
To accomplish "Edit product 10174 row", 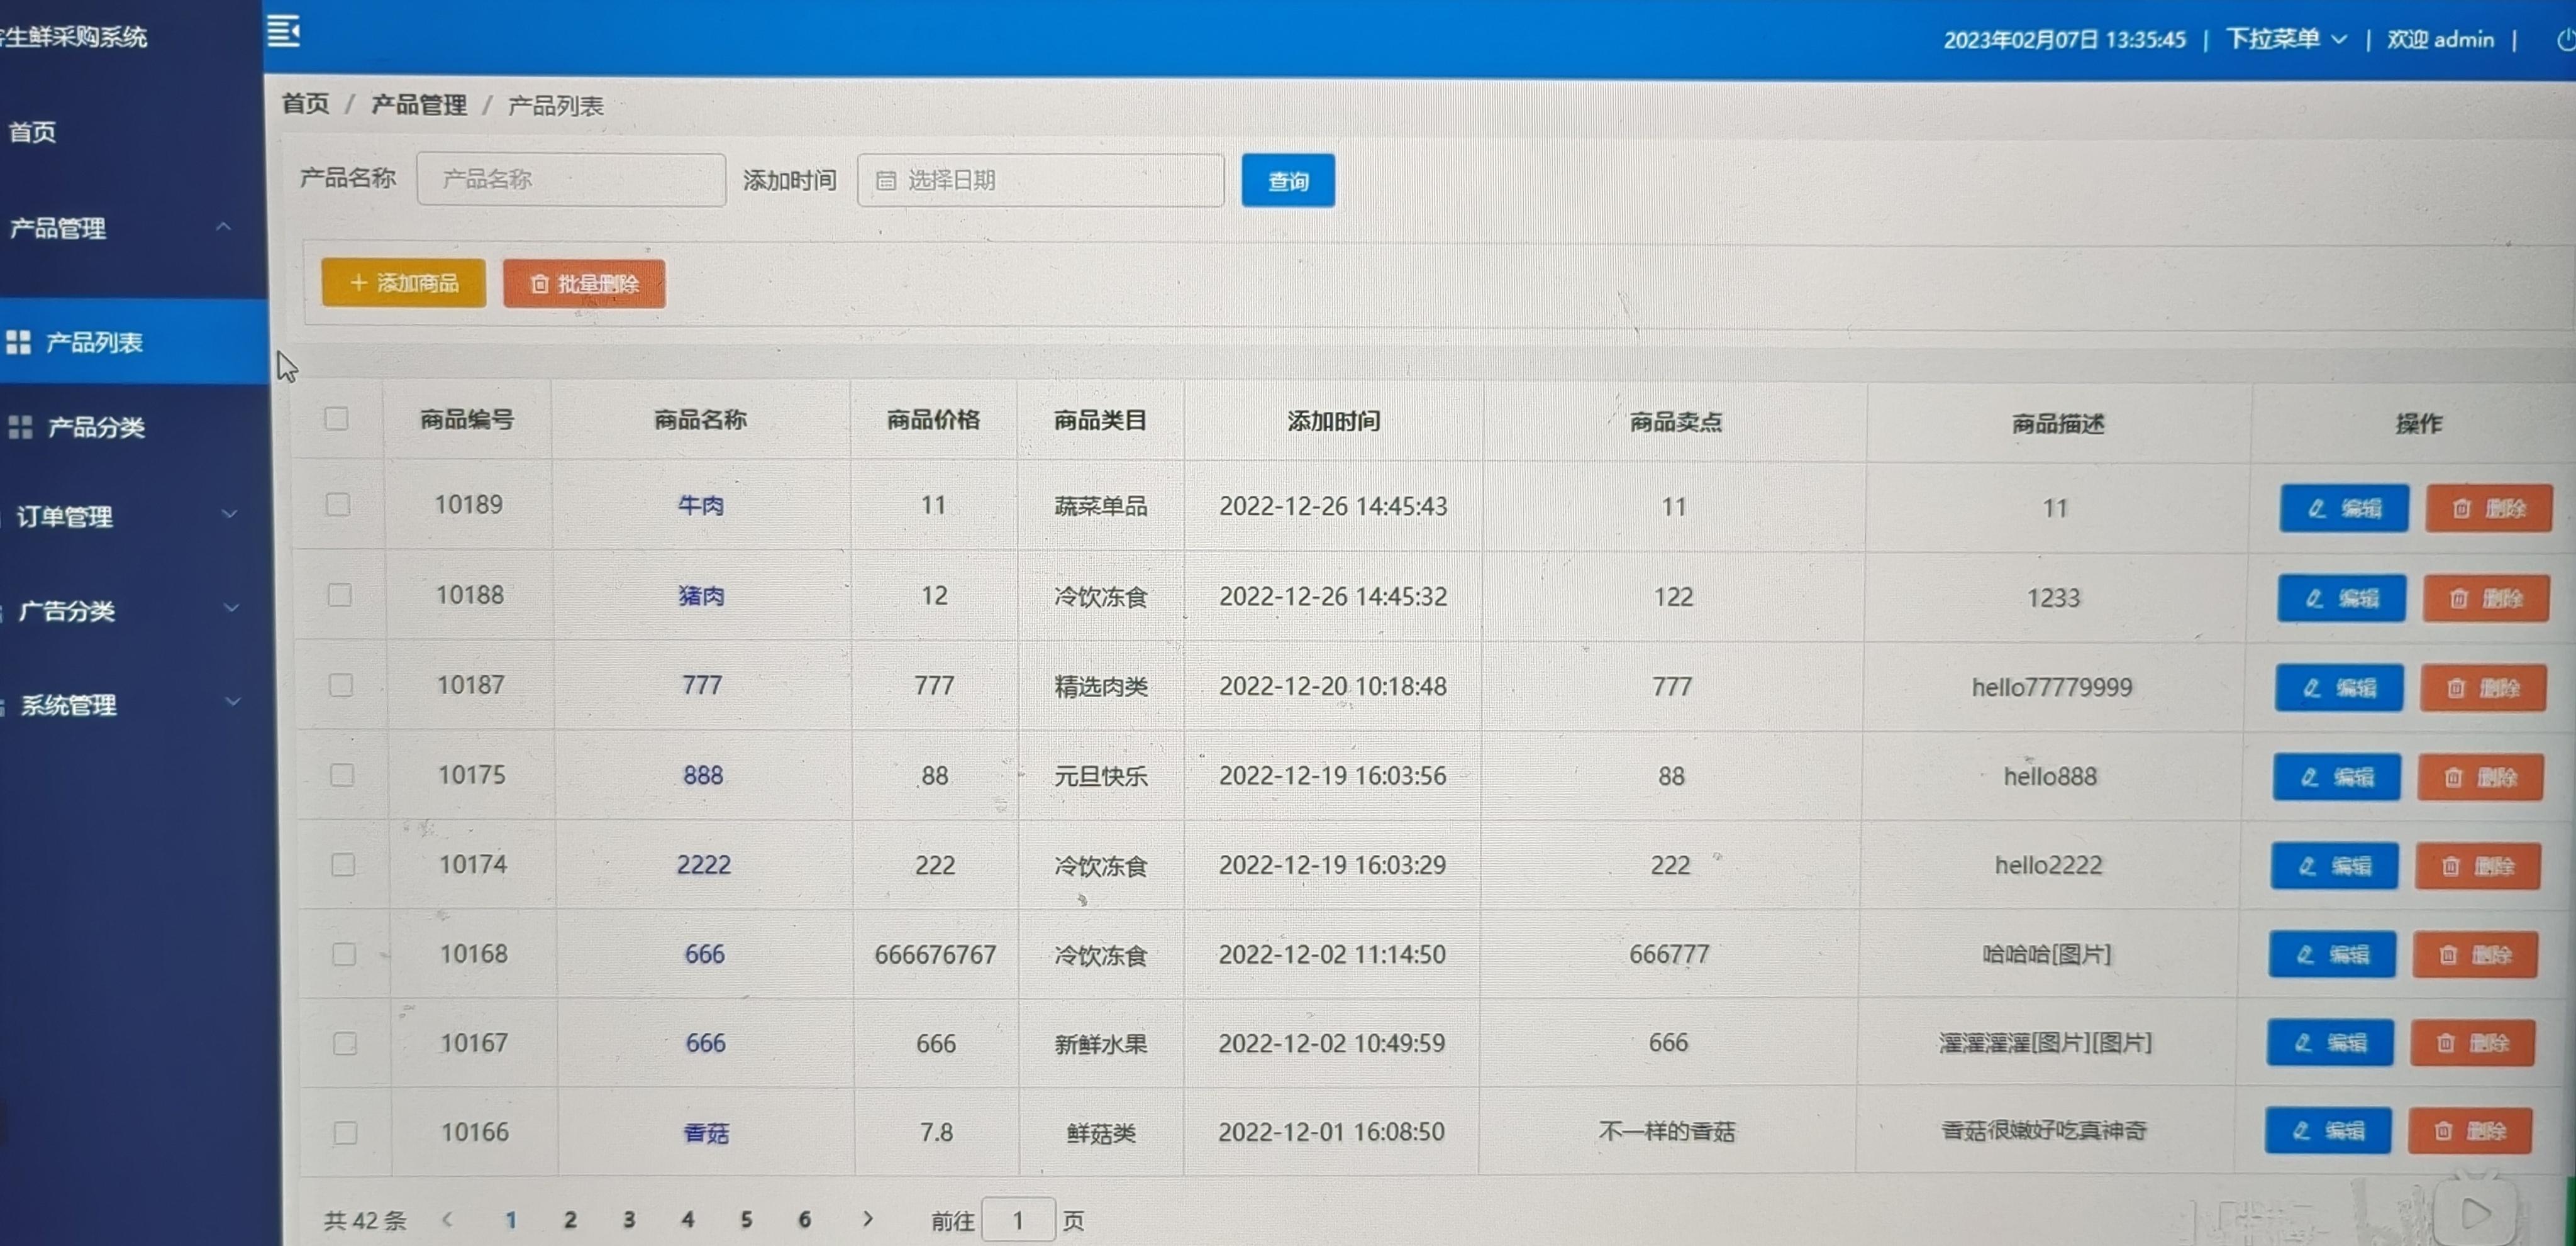I will (2334, 866).
